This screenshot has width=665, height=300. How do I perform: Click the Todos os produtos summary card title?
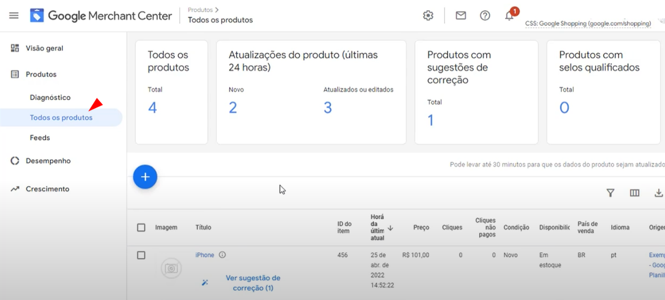tap(168, 61)
